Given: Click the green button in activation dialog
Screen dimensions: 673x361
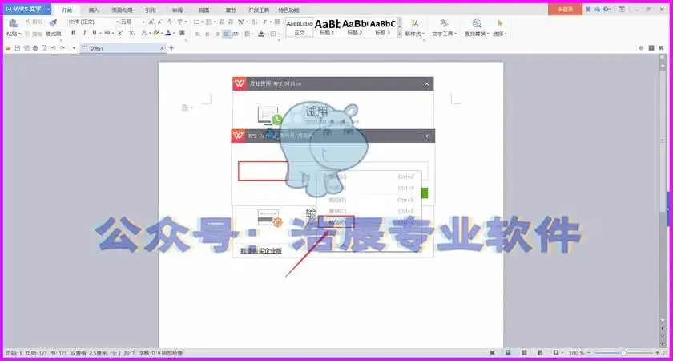Looking at the screenshot, I should click(425, 193).
